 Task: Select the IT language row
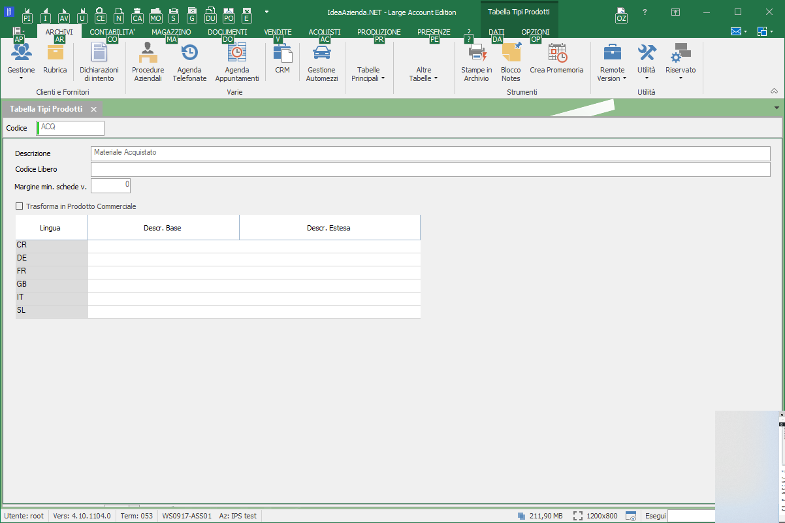[x=218, y=298]
